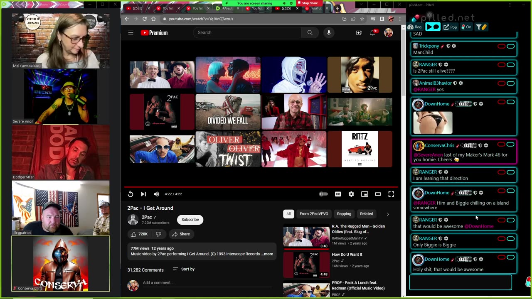Open the YouTube account avatar menu
The image size is (532, 299).
click(x=388, y=32)
